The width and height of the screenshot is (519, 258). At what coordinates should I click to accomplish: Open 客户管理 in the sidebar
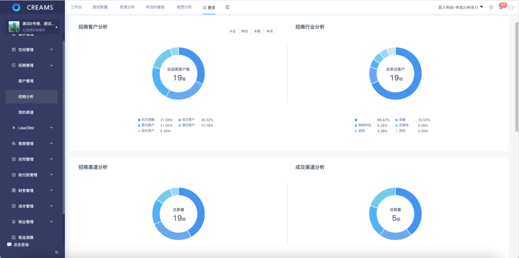pos(26,81)
